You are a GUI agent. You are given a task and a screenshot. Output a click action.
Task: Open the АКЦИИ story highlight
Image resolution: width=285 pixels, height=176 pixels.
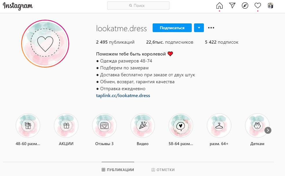(x=66, y=126)
